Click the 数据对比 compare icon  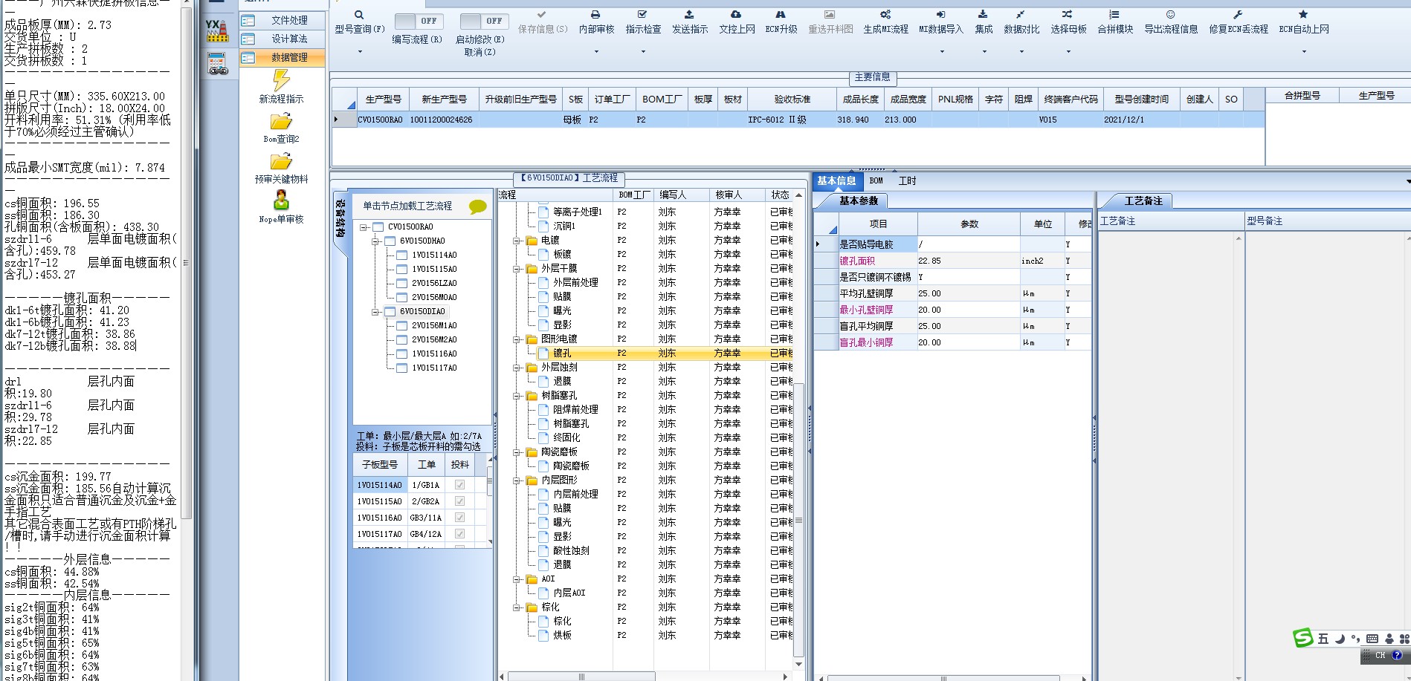pos(1021,15)
